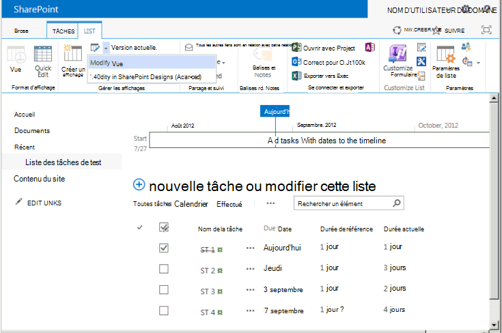This screenshot has height=333, width=502.
Task: Click the blue tools icon in Customize List
Action: pyautogui.click(x=421, y=61)
